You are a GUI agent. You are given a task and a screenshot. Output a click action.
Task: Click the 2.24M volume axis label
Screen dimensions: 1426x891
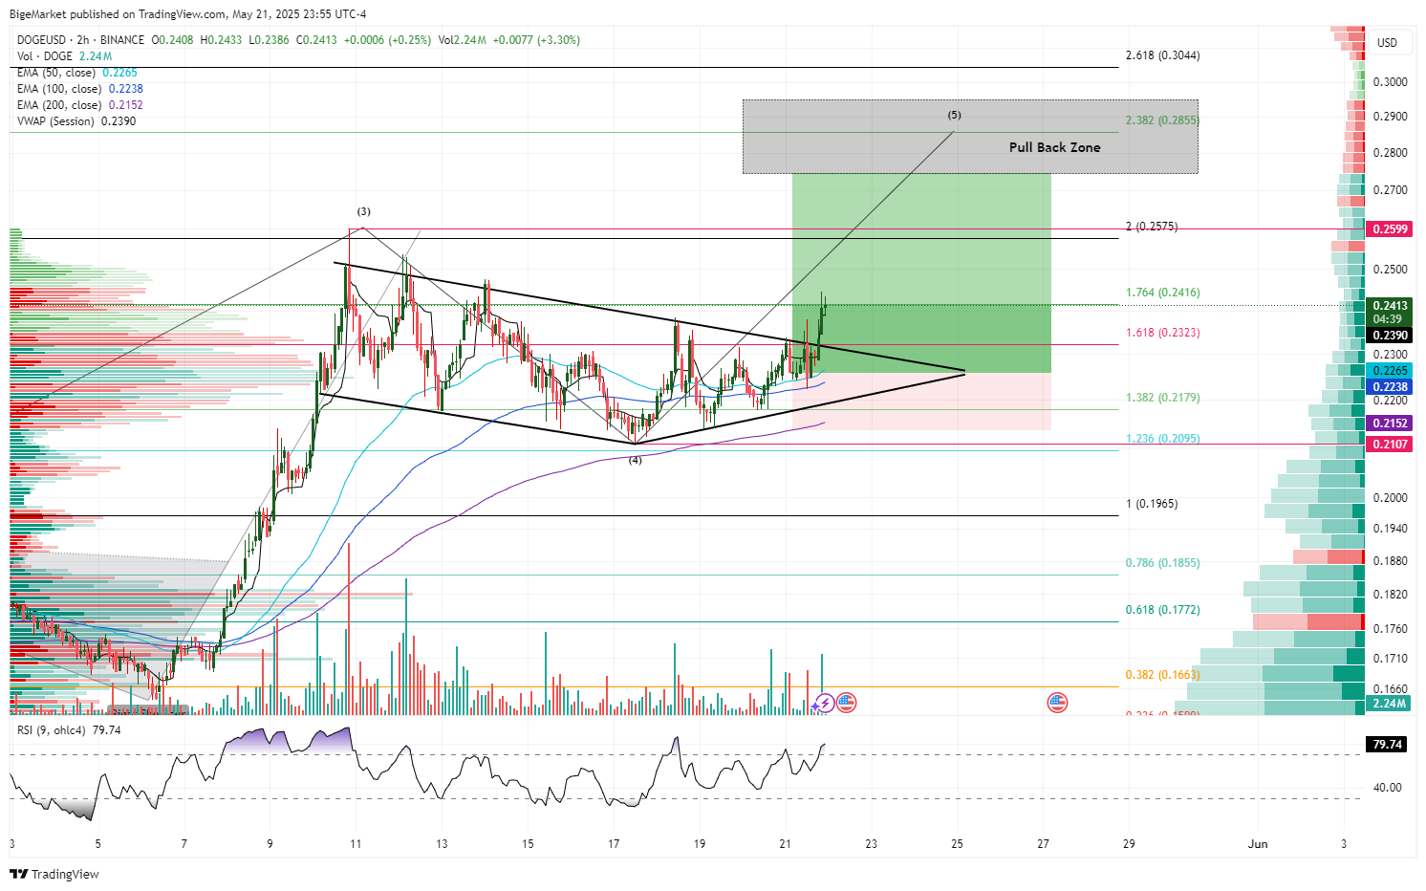click(1390, 704)
